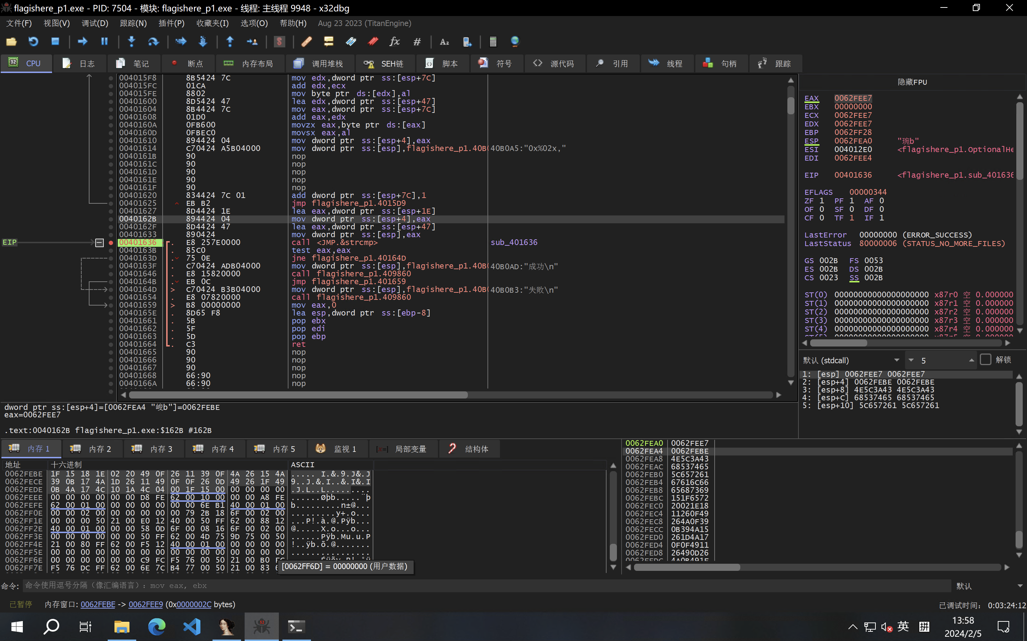Click the step into icon
This screenshot has height=641, width=1027.
tap(132, 42)
